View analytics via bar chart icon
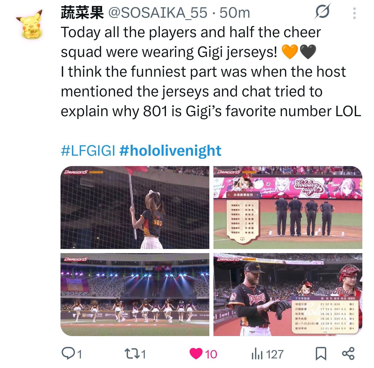The image size is (374, 368). pos(257,354)
